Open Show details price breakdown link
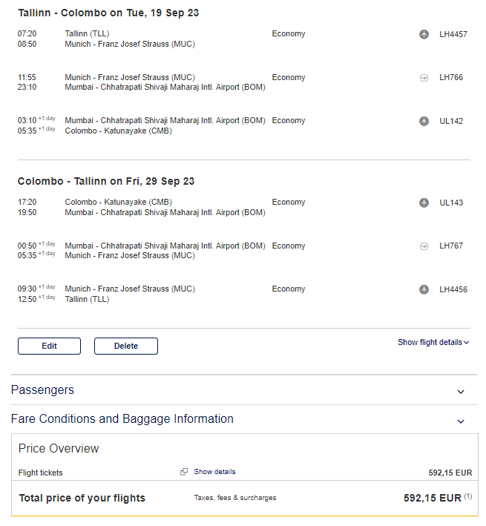The height and width of the screenshot is (526, 486). click(x=214, y=472)
